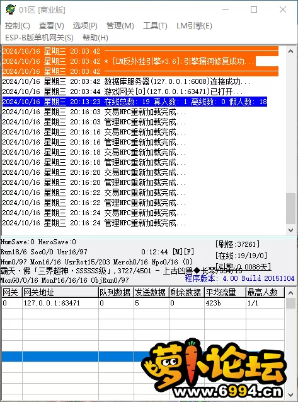The width and height of the screenshot is (298, 402).
Task: Select the blue highlighted gateway table row
Action: pyautogui.click(x=143, y=357)
